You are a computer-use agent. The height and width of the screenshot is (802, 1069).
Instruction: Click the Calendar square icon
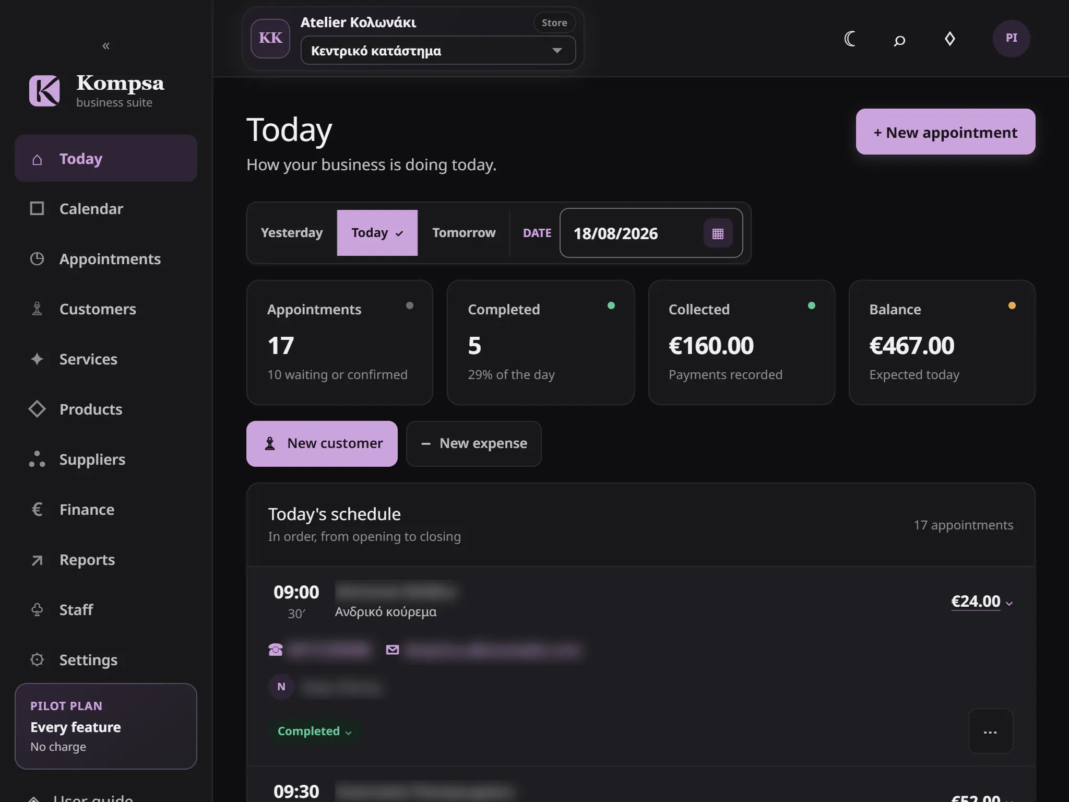tap(37, 209)
